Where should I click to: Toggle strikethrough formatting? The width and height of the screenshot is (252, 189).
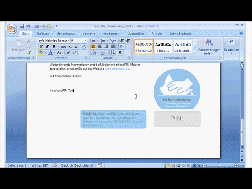pos(63,46)
